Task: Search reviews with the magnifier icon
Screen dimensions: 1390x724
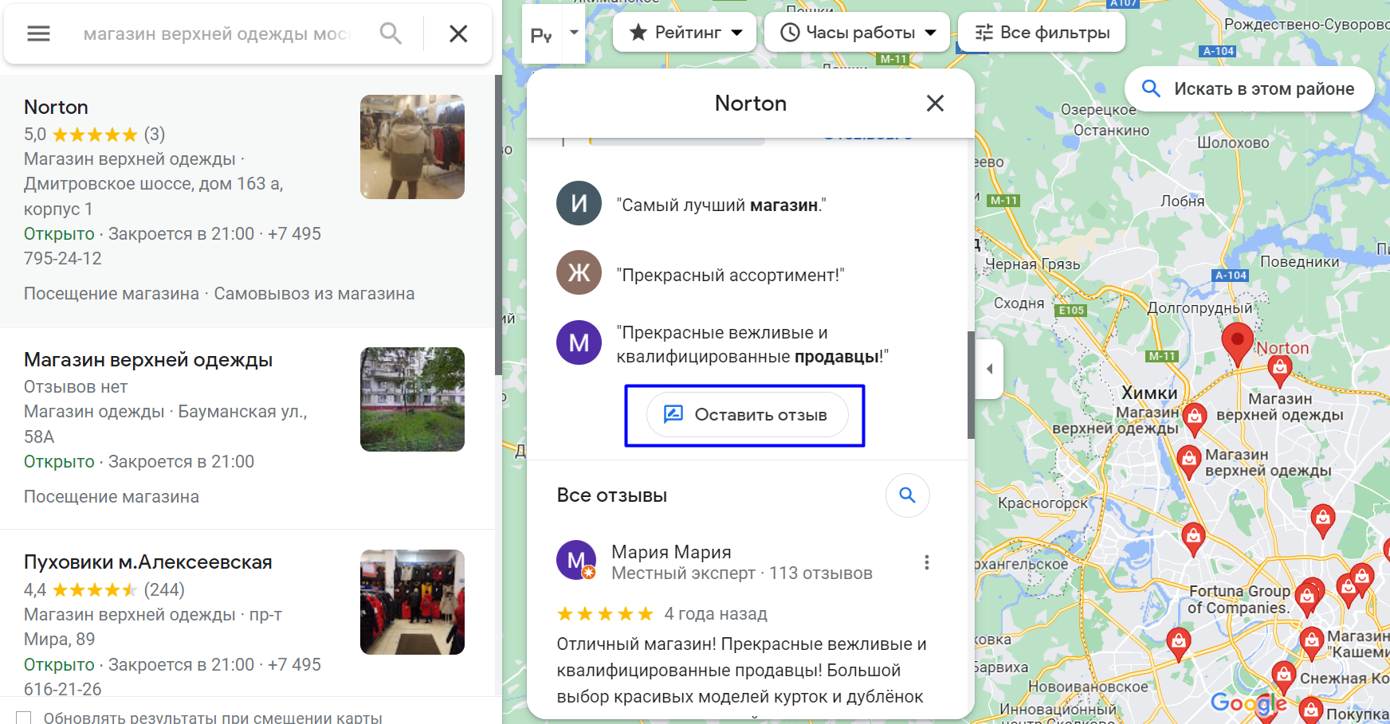Action: [907, 495]
